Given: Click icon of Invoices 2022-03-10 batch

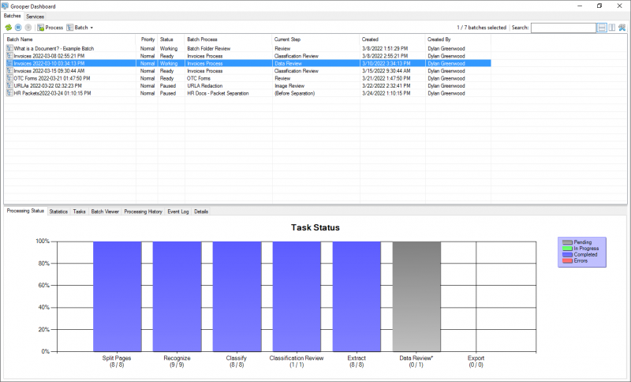Looking at the screenshot, I should tap(9, 63).
